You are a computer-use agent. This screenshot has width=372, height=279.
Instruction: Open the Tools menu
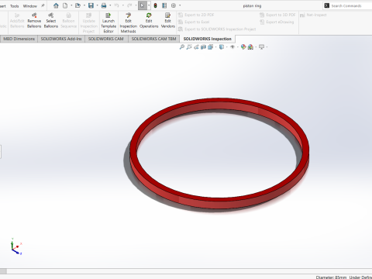point(15,6)
